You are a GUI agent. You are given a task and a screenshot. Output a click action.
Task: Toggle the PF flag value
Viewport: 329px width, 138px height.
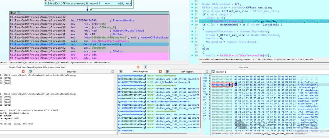[210, 116]
